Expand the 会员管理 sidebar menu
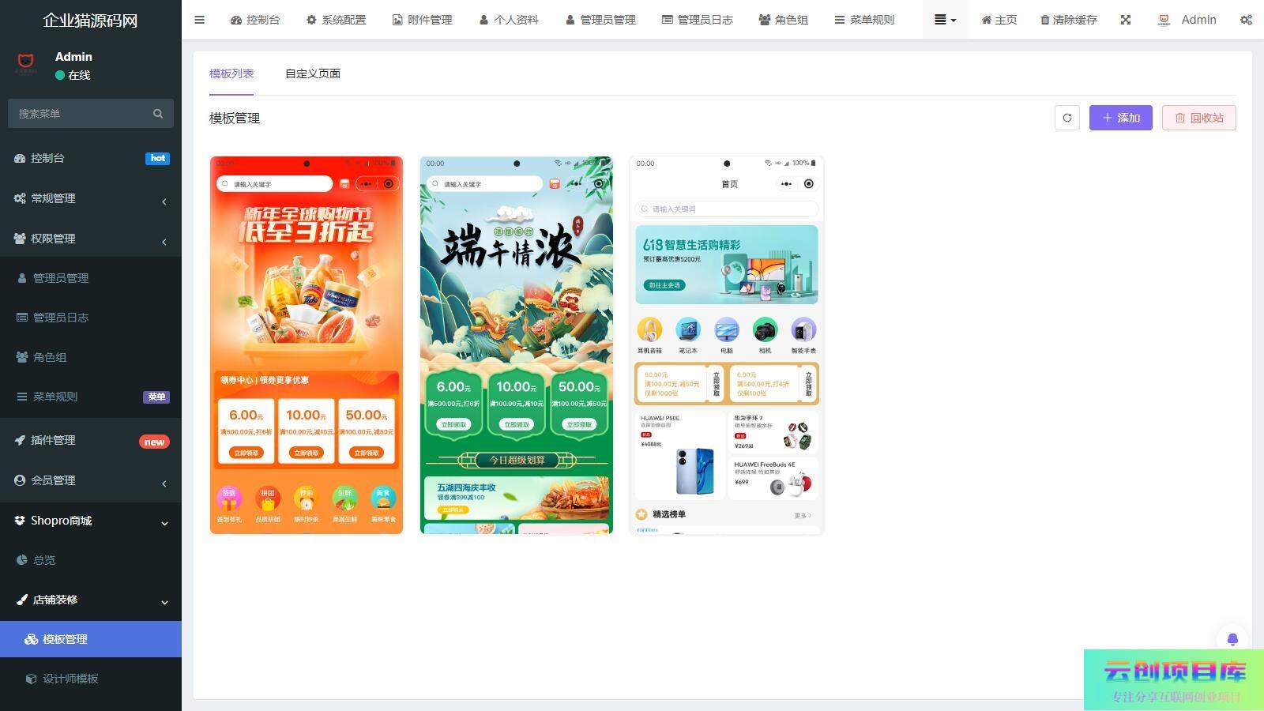Screen dimensions: 1264x711 pyautogui.click(x=91, y=480)
